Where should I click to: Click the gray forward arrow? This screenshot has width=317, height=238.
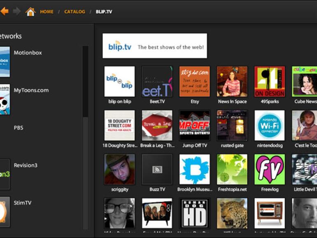coord(17,12)
